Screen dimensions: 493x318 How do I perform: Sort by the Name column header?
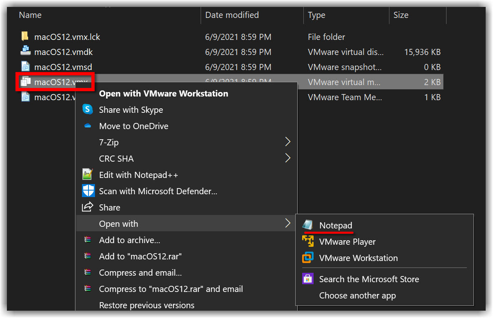click(x=30, y=15)
